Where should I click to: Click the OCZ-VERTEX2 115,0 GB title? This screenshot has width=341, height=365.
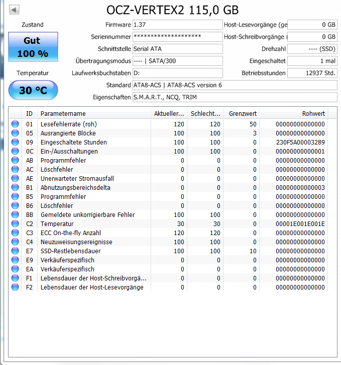click(x=172, y=10)
